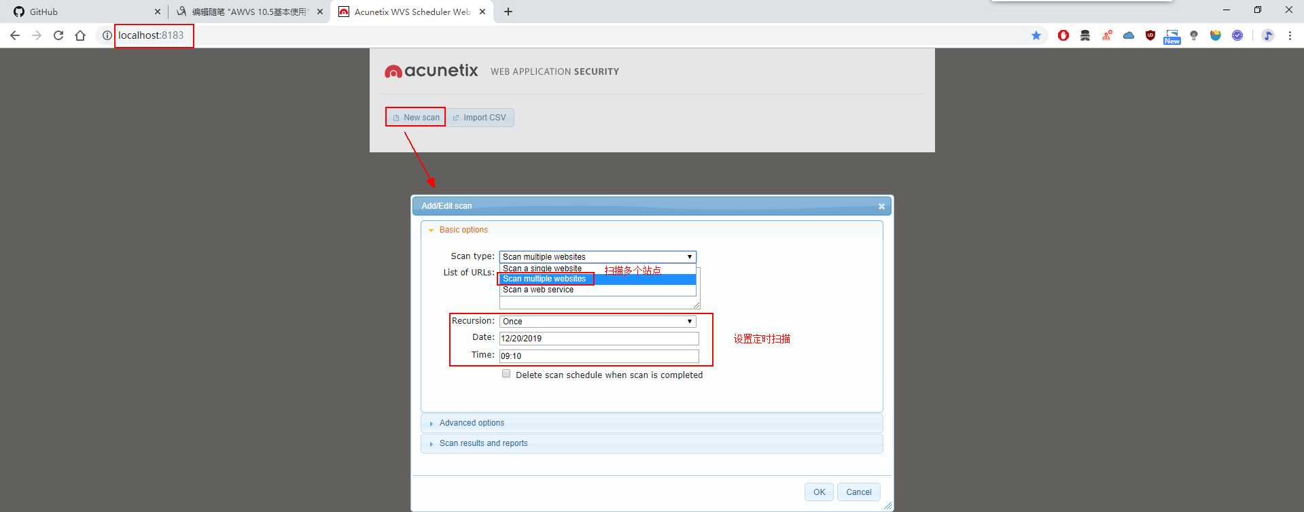Click the acunetix logo
The height and width of the screenshot is (512, 1304).
[x=431, y=71]
